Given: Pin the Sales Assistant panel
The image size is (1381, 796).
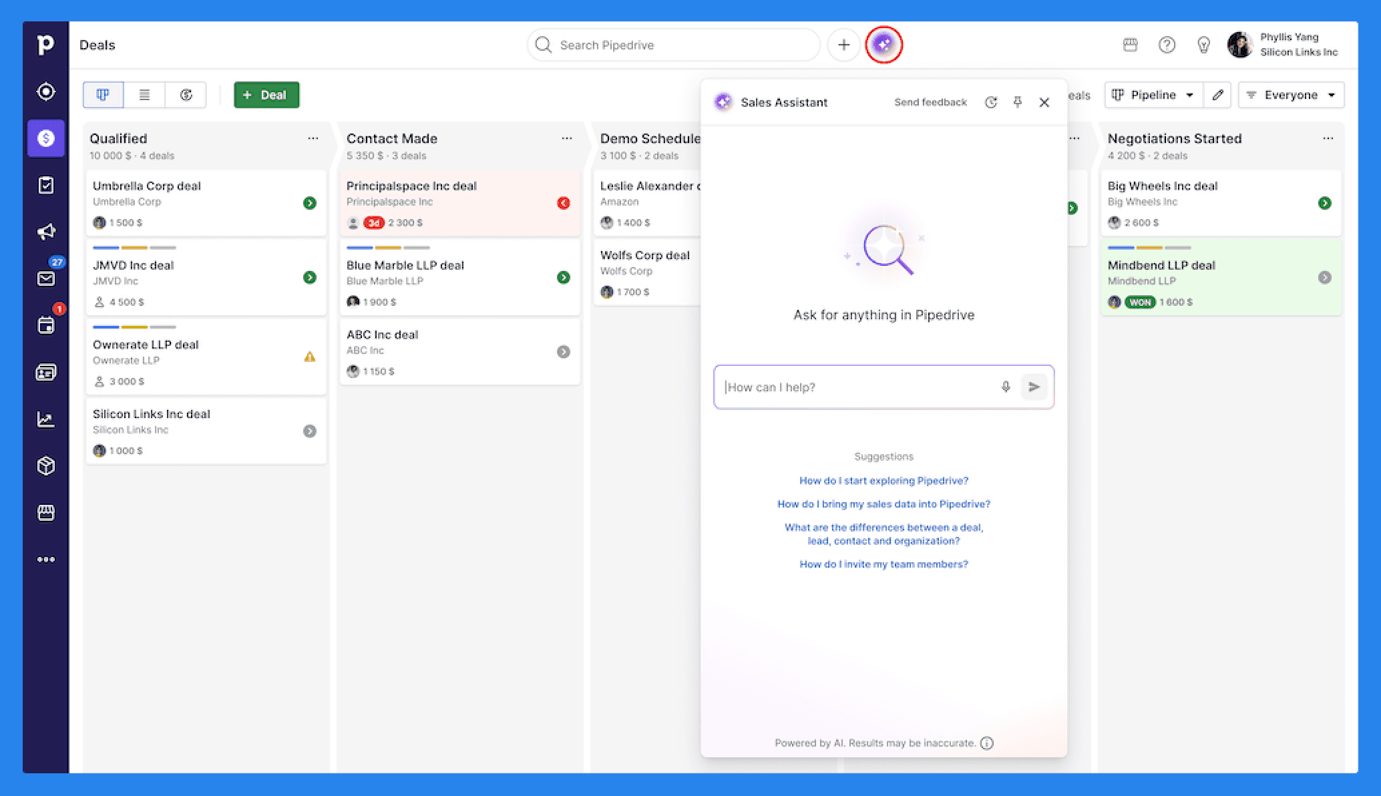Looking at the screenshot, I should point(1018,102).
